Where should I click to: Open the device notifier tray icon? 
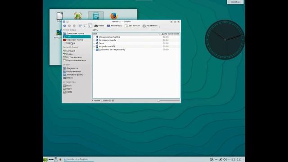click(x=220, y=159)
